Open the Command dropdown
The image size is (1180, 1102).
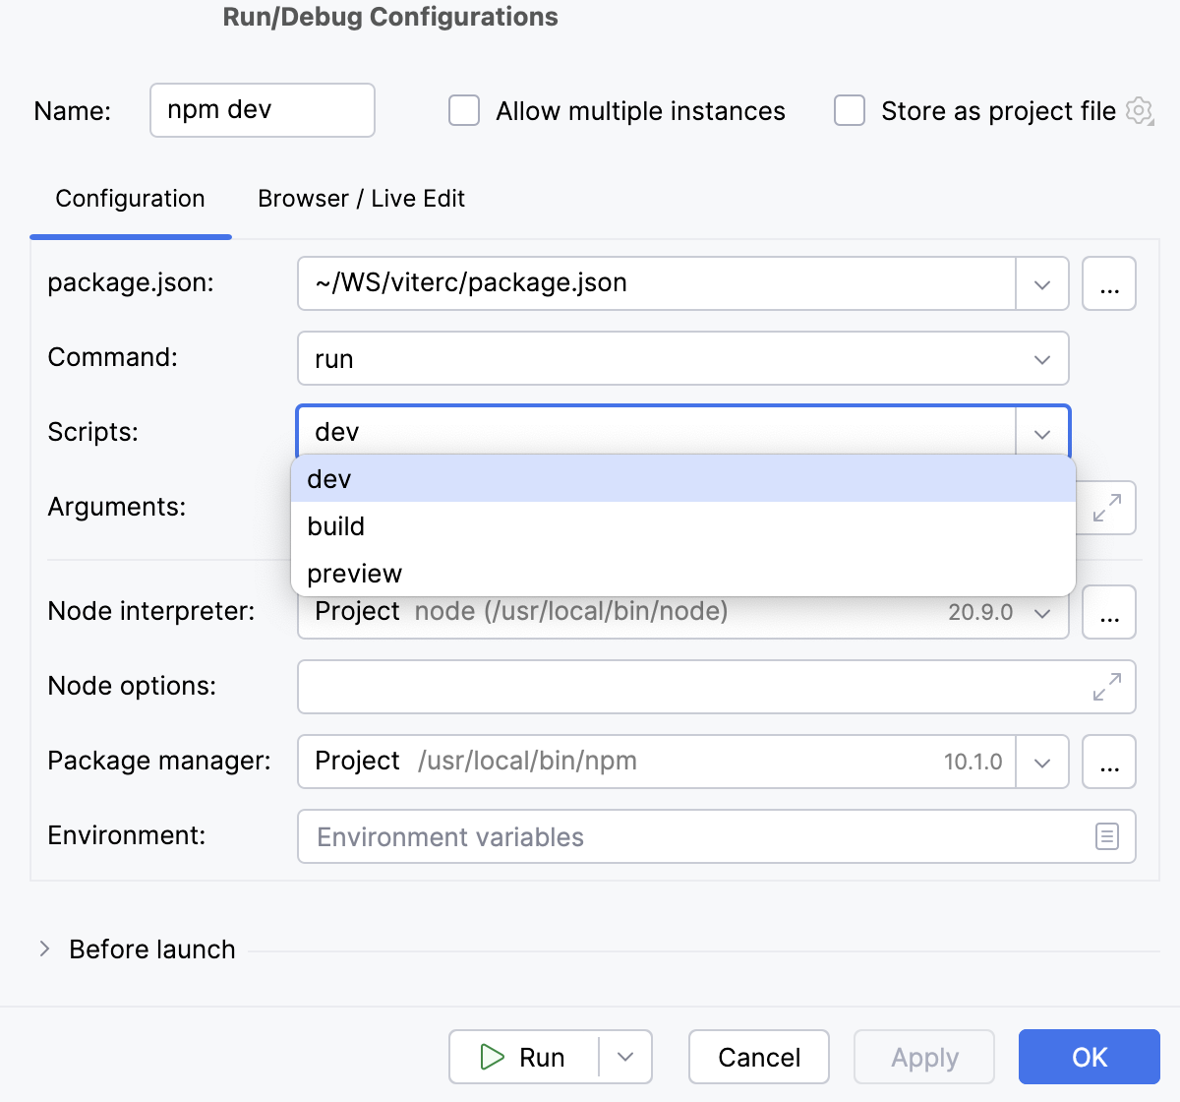point(1041,359)
